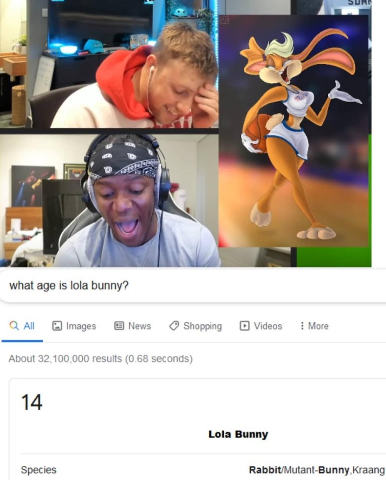Focus the search box with lola bunny query
The image size is (386, 480).
point(193,285)
